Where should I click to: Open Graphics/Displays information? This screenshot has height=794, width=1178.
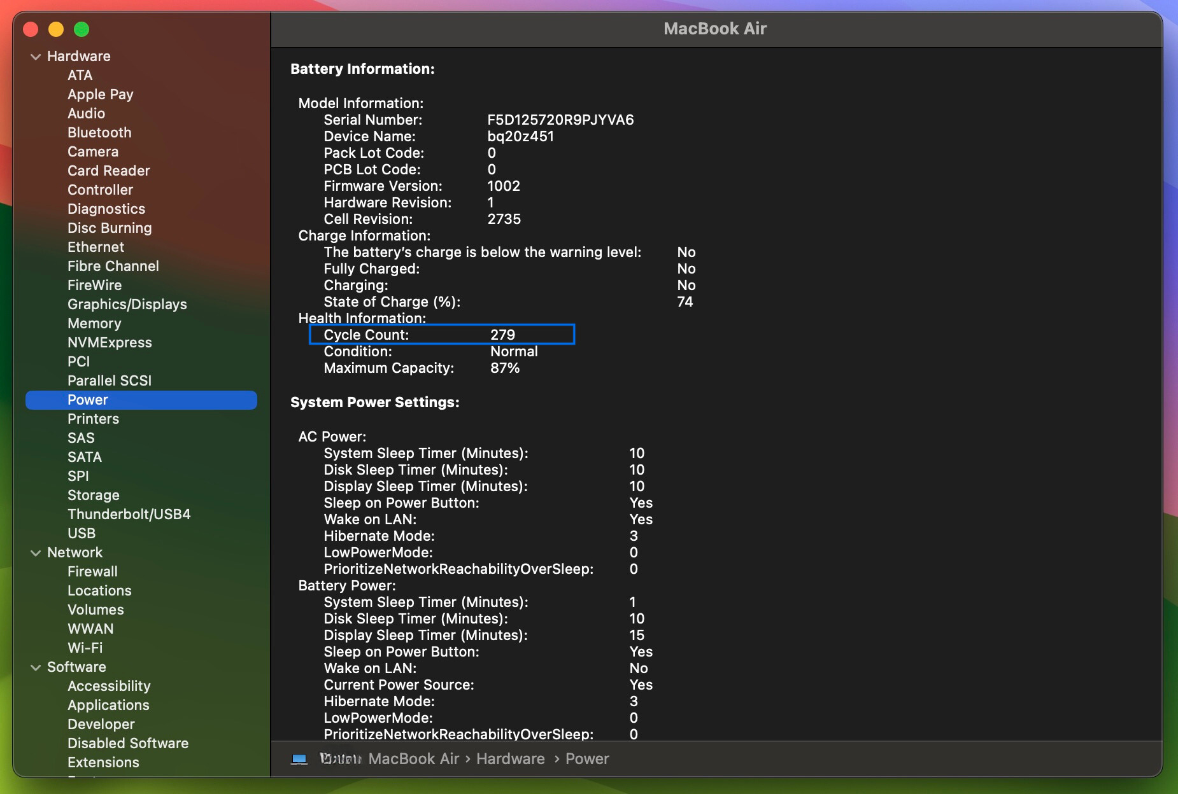click(127, 304)
